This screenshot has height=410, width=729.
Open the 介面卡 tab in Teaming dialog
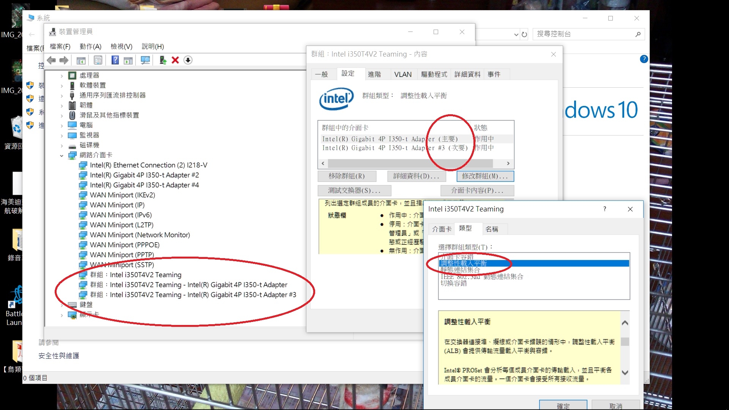(442, 229)
